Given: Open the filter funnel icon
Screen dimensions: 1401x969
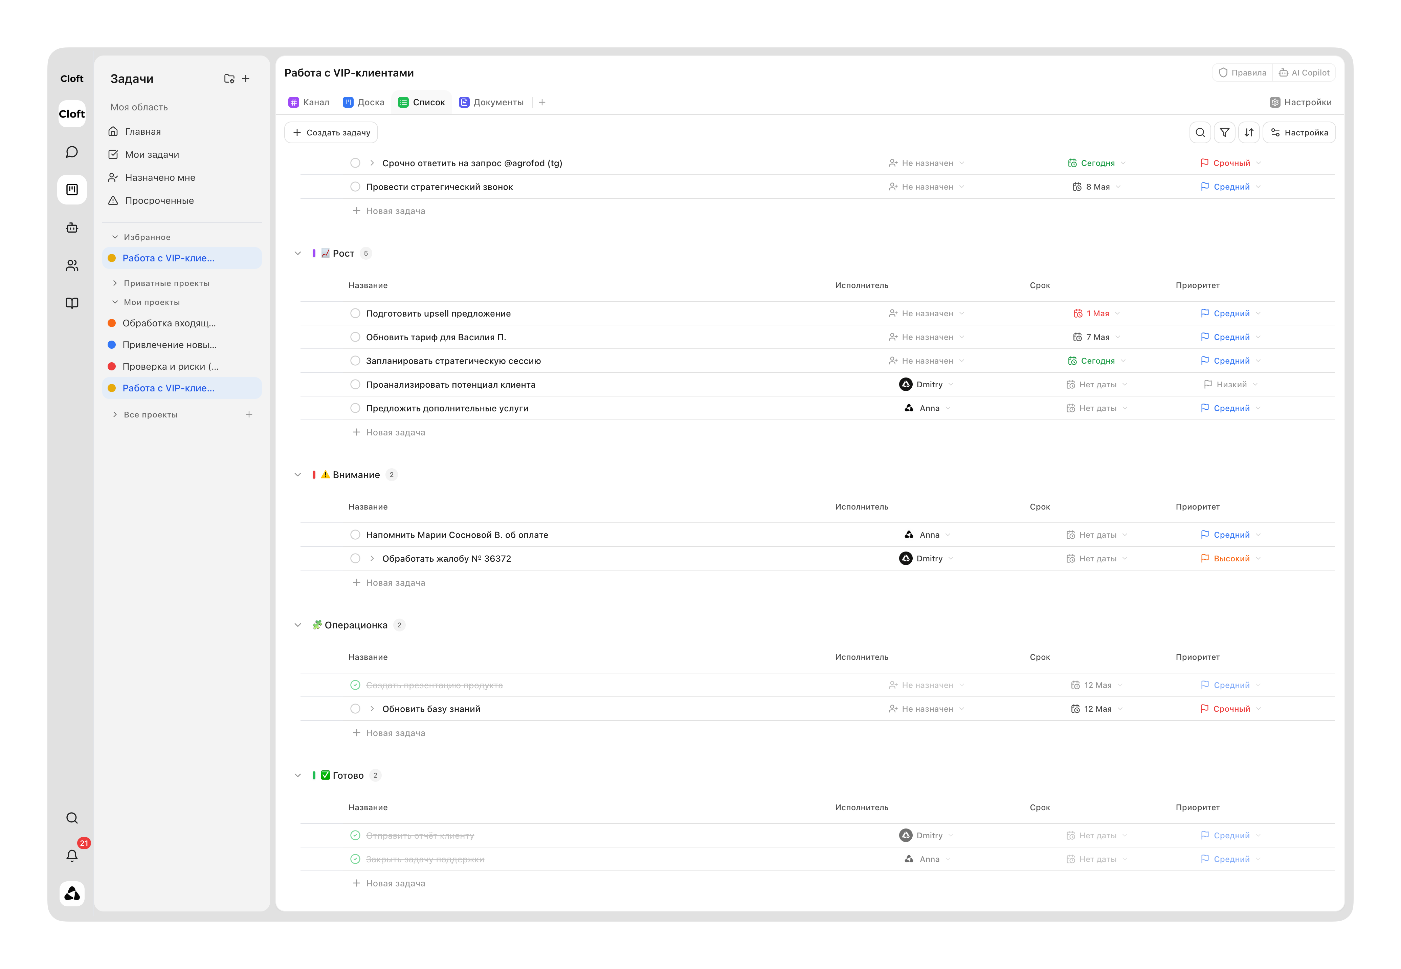Looking at the screenshot, I should (1224, 132).
